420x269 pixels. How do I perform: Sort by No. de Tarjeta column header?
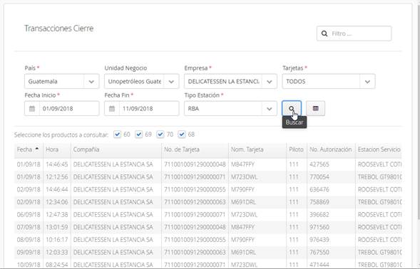(x=195, y=149)
